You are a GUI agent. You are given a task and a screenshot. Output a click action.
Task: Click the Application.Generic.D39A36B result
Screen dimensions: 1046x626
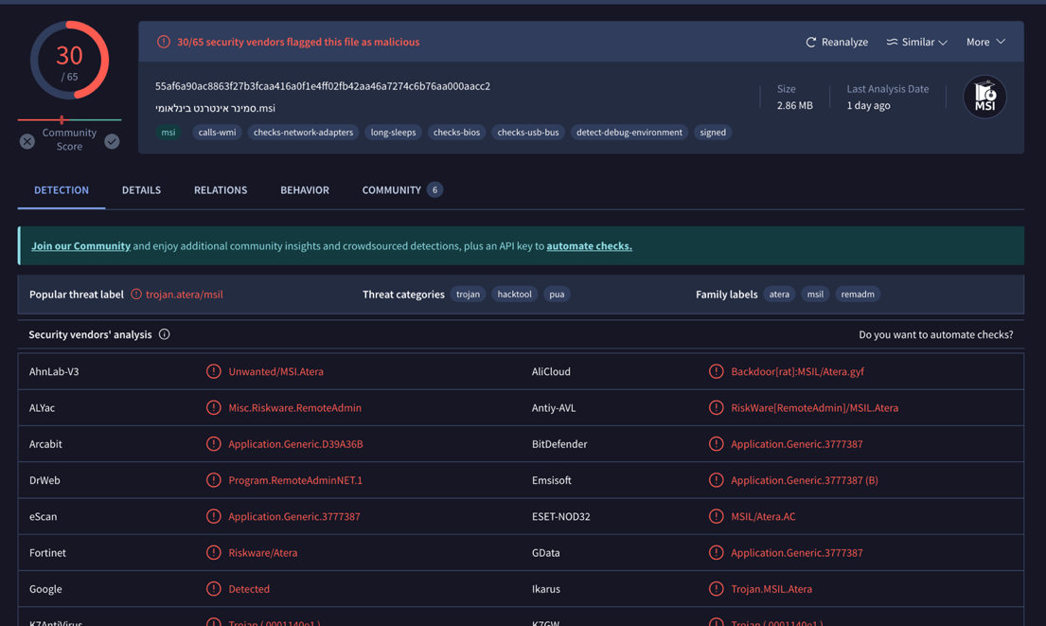click(x=295, y=444)
